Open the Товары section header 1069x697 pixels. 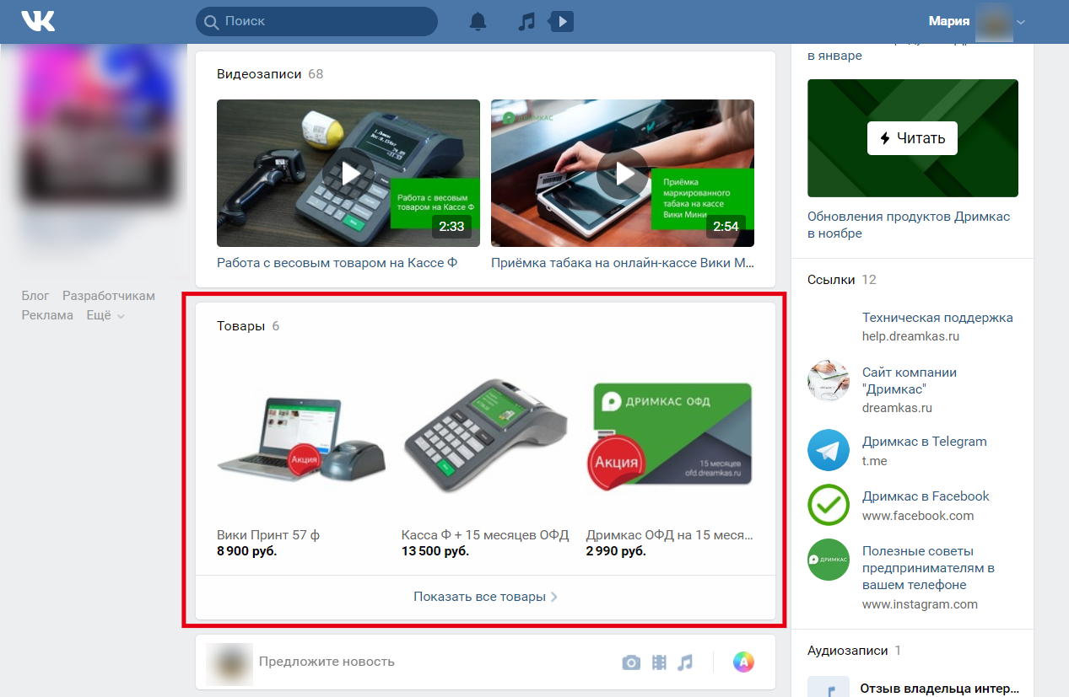[x=240, y=326]
